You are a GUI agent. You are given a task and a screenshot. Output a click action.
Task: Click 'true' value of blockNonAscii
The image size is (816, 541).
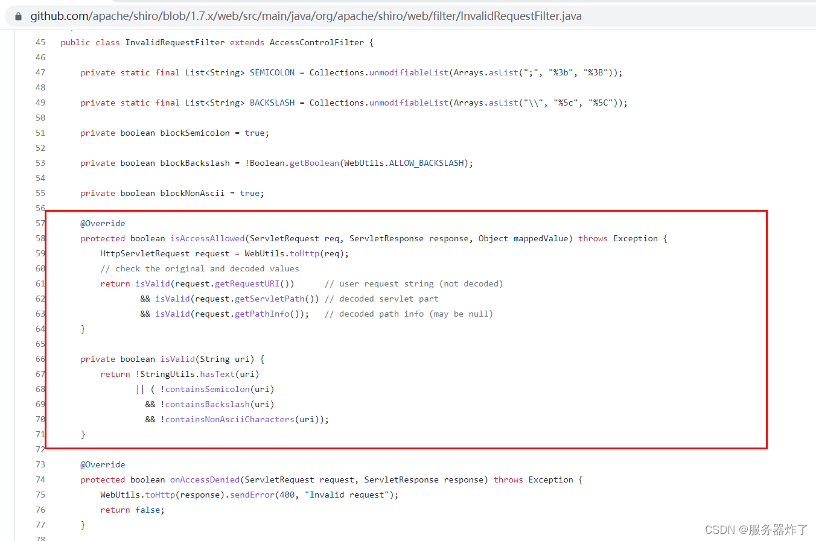(250, 193)
